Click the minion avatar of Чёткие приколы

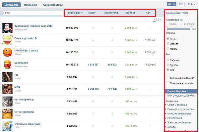click(7, 114)
